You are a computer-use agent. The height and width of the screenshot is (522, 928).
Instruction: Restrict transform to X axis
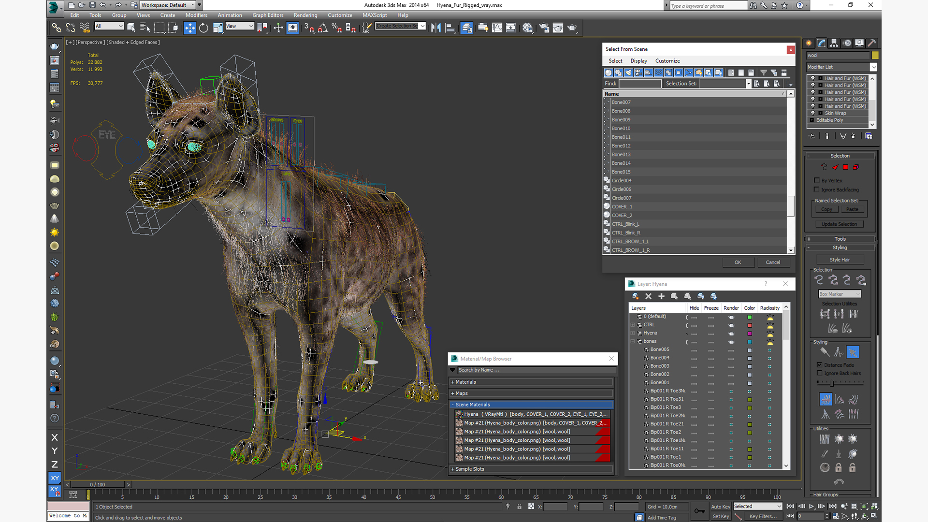coord(55,437)
